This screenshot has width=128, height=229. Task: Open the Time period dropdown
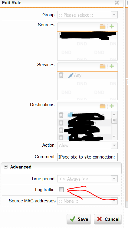click(87, 179)
